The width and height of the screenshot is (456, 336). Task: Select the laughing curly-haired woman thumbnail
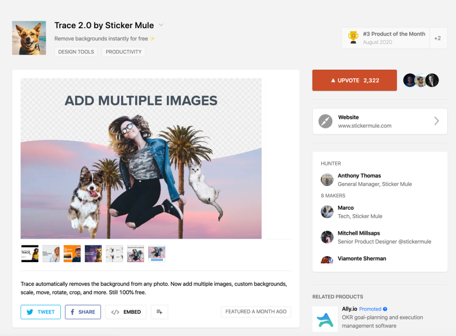click(51, 253)
